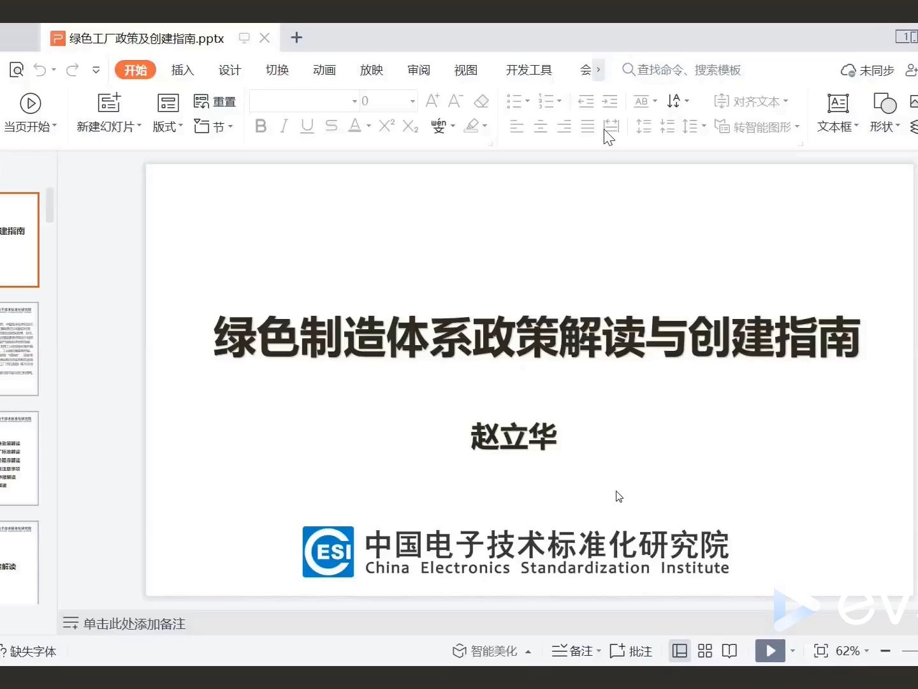Justify the text
This screenshot has height=689, width=918.
point(587,126)
